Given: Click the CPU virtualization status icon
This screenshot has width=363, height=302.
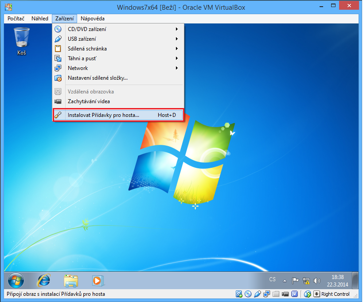Looking at the screenshot, I should [x=294, y=294].
